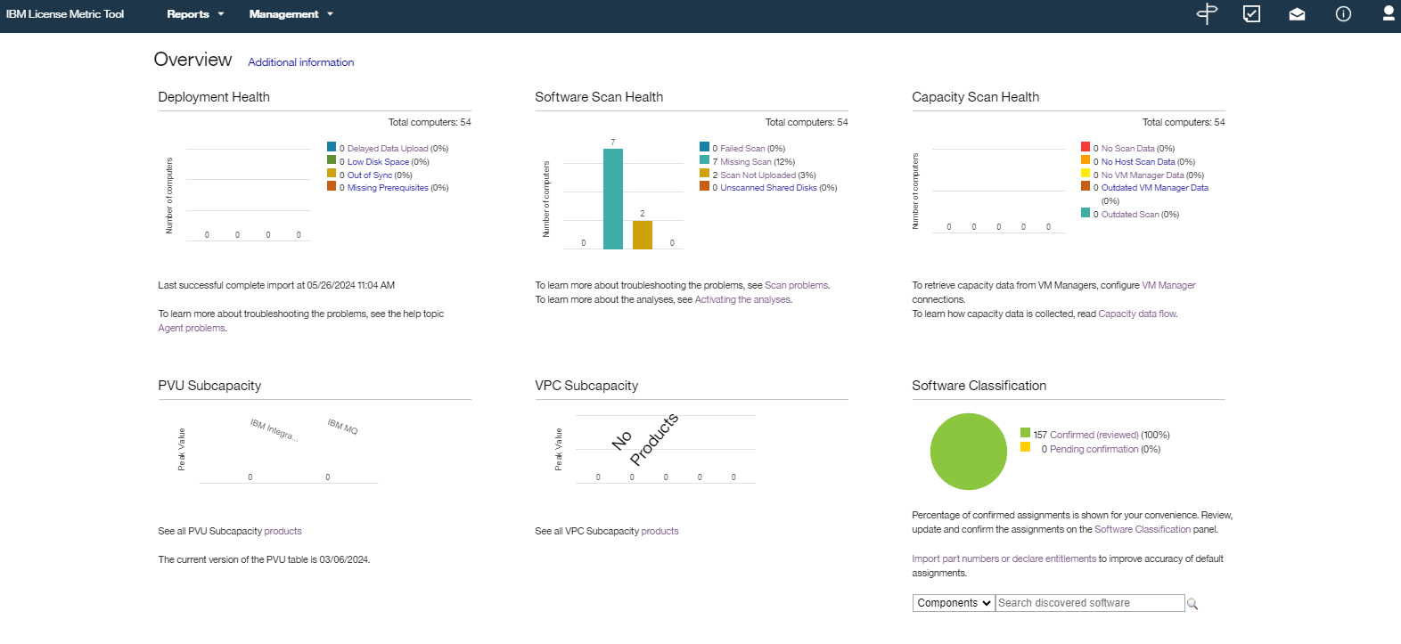Click yellow Scan Not Uploaded bar labeled 2
Image resolution: width=1401 pixels, height=644 pixels.
click(x=643, y=234)
